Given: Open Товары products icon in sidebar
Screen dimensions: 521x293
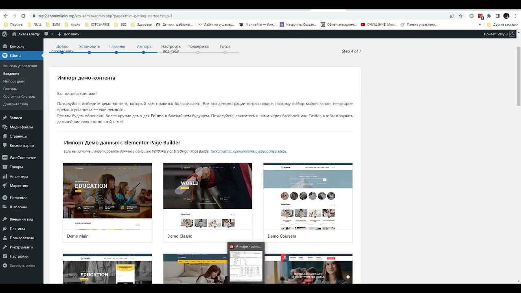Looking at the screenshot, I should [5, 167].
